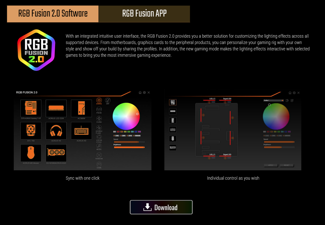
Task: Click the Speed slider in left screenshot
Action: (129, 142)
